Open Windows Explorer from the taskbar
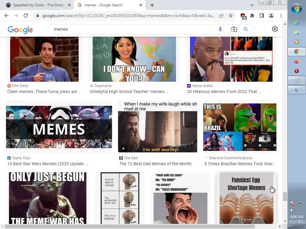The image size is (306, 229). tap(297, 33)
